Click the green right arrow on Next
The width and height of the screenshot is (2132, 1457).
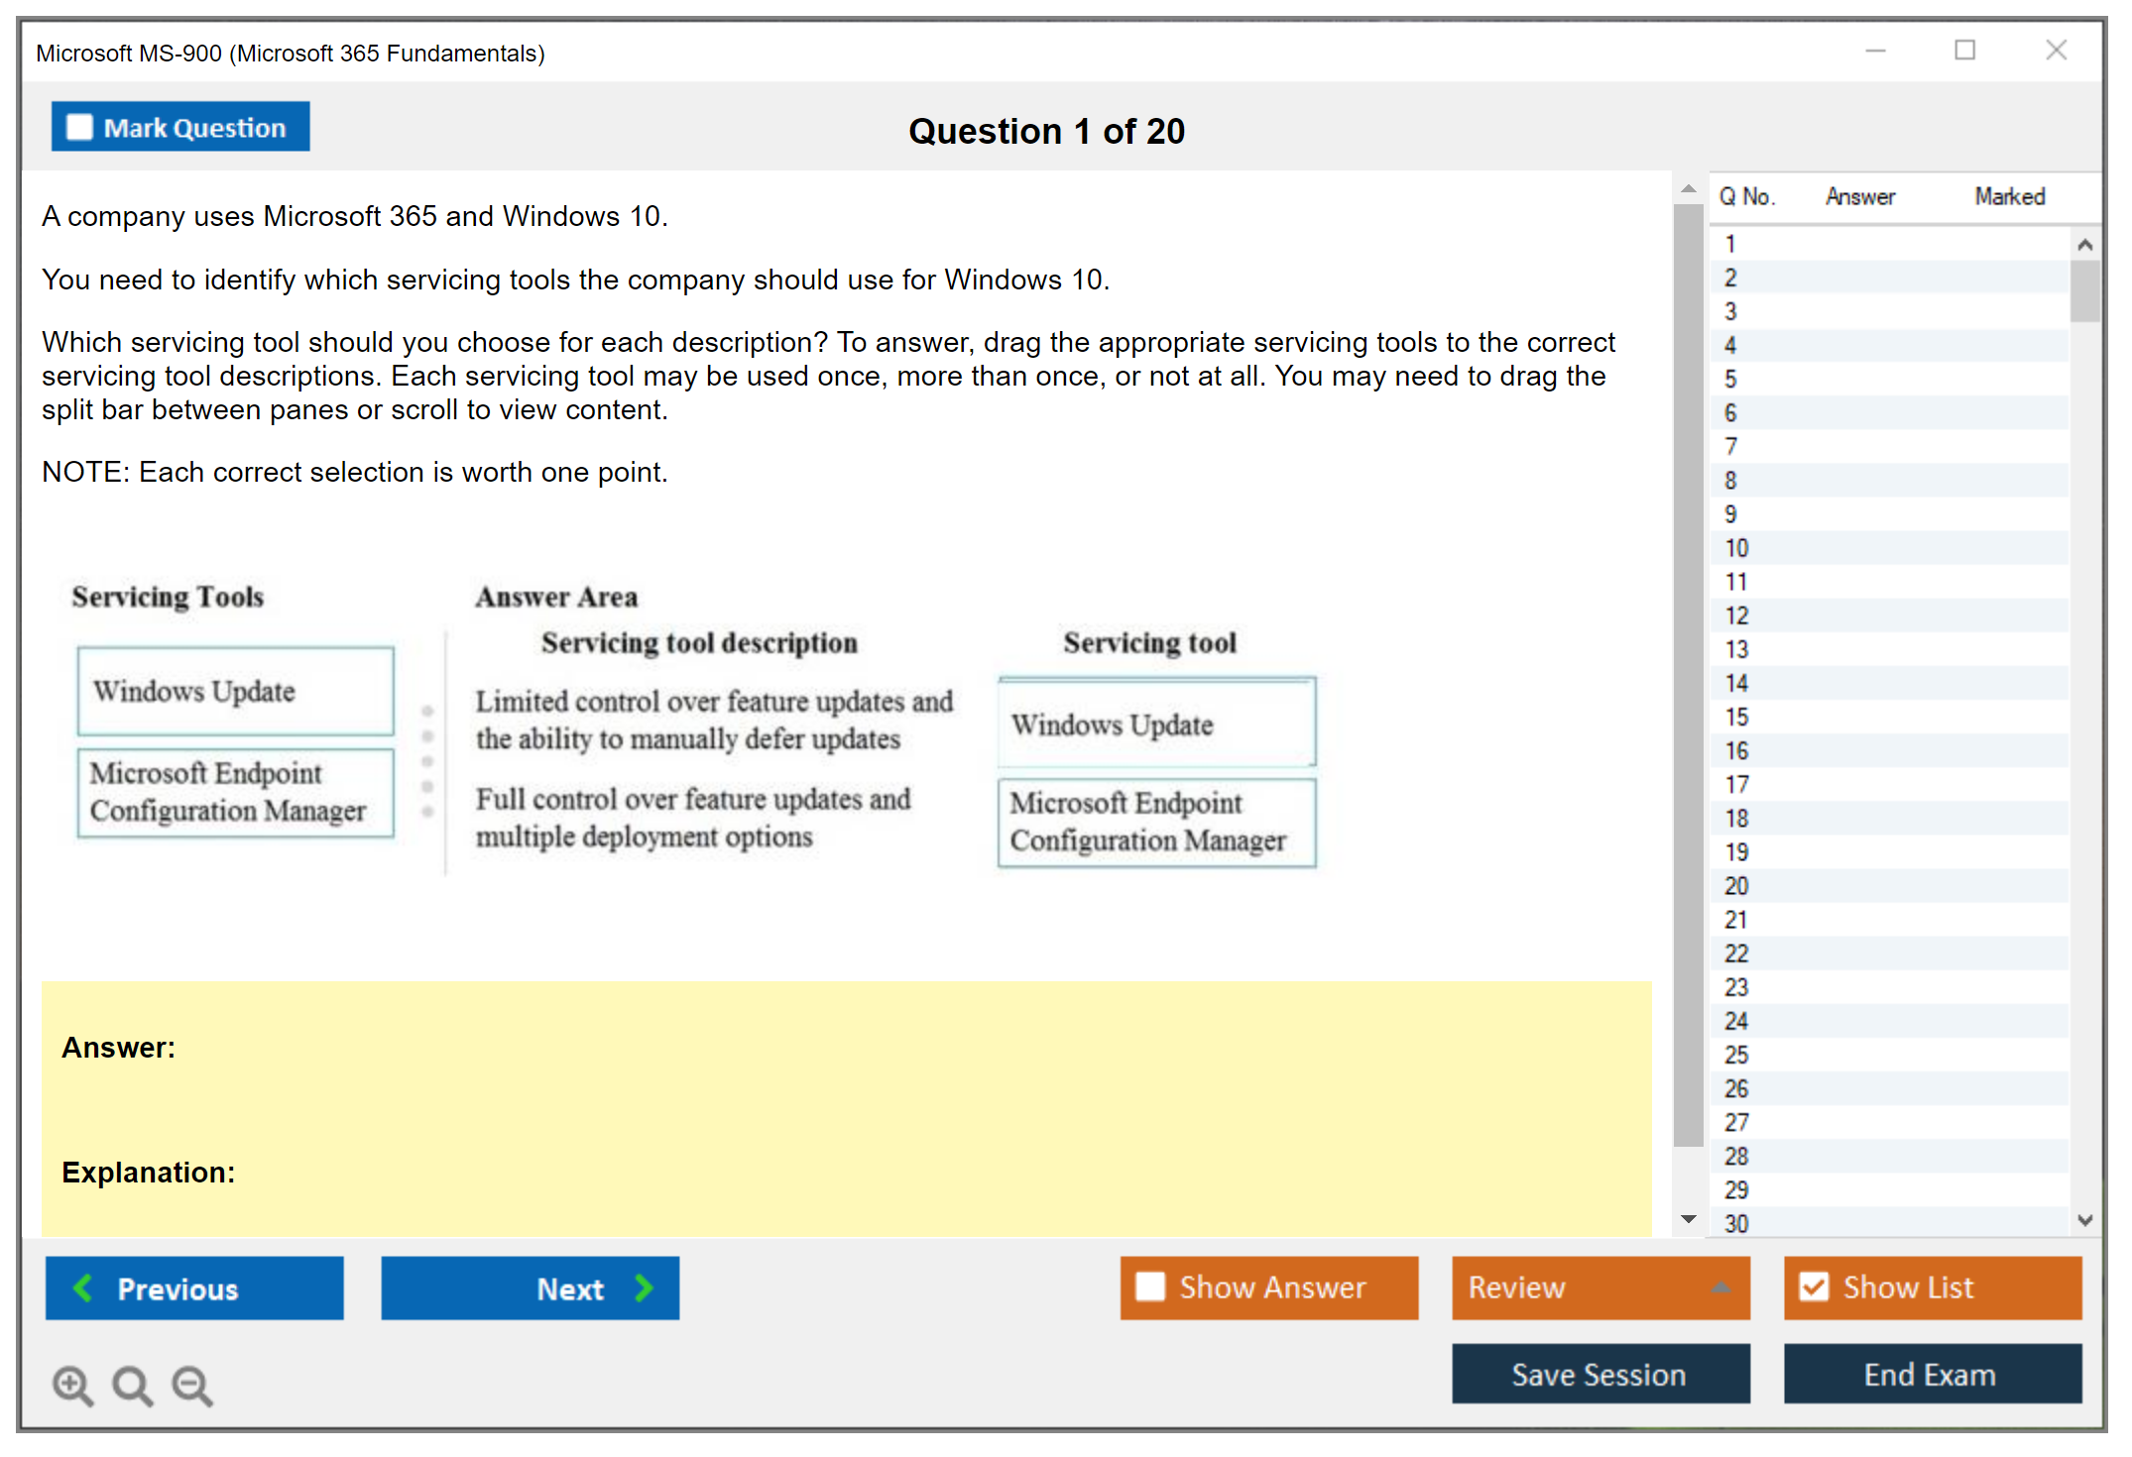[x=645, y=1288]
